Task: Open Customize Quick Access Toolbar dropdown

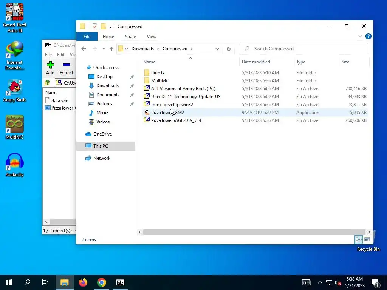Action: click(110, 27)
